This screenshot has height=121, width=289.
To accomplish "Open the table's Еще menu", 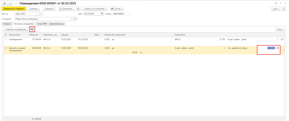I will click(280, 29).
